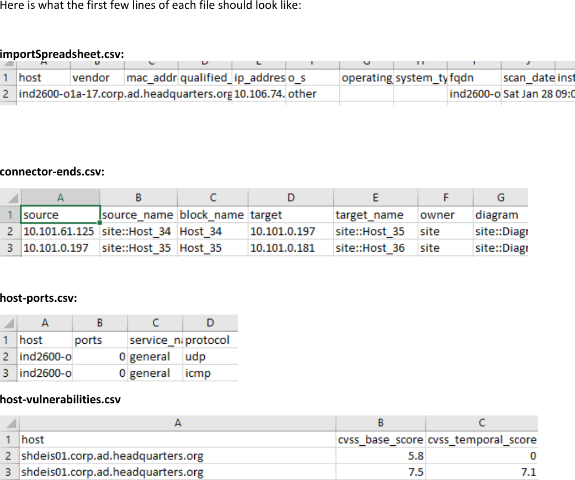Click the 'host-vulnerabilities.csv' heading text
Image resolution: width=575 pixels, height=480 pixels.
[x=60, y=399]
